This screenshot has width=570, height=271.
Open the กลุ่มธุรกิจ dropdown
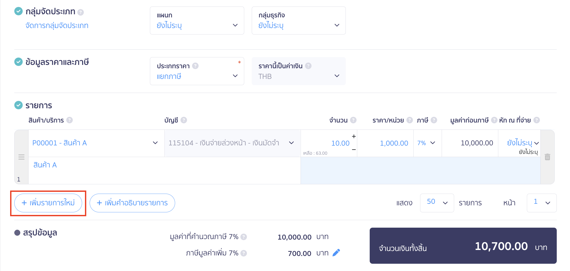coord(299,21)
